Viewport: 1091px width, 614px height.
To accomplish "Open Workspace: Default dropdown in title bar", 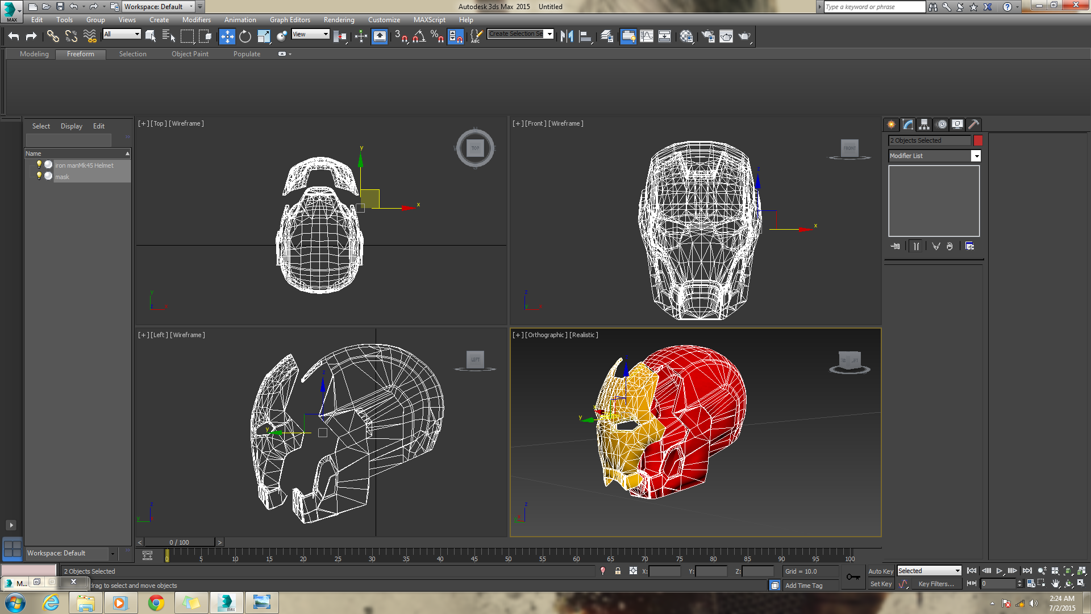I will pyautogui.click(x=159, y=7).
